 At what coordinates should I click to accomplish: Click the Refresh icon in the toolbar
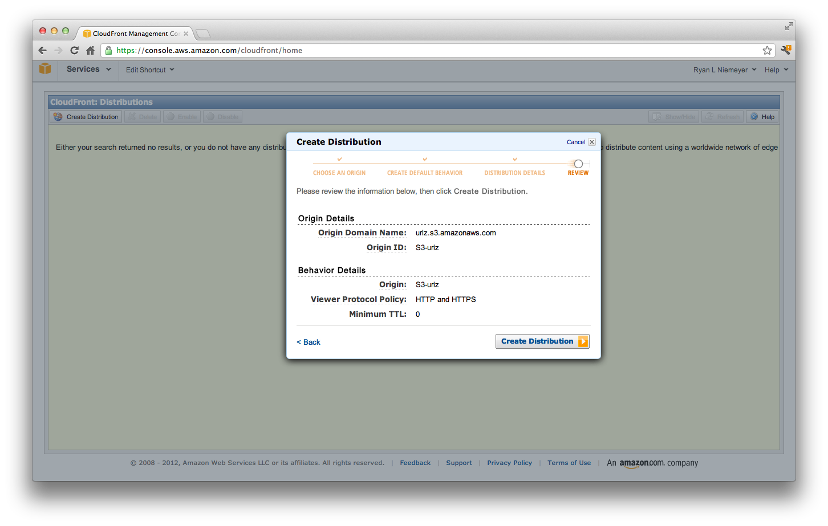click(x=709, y=116)
